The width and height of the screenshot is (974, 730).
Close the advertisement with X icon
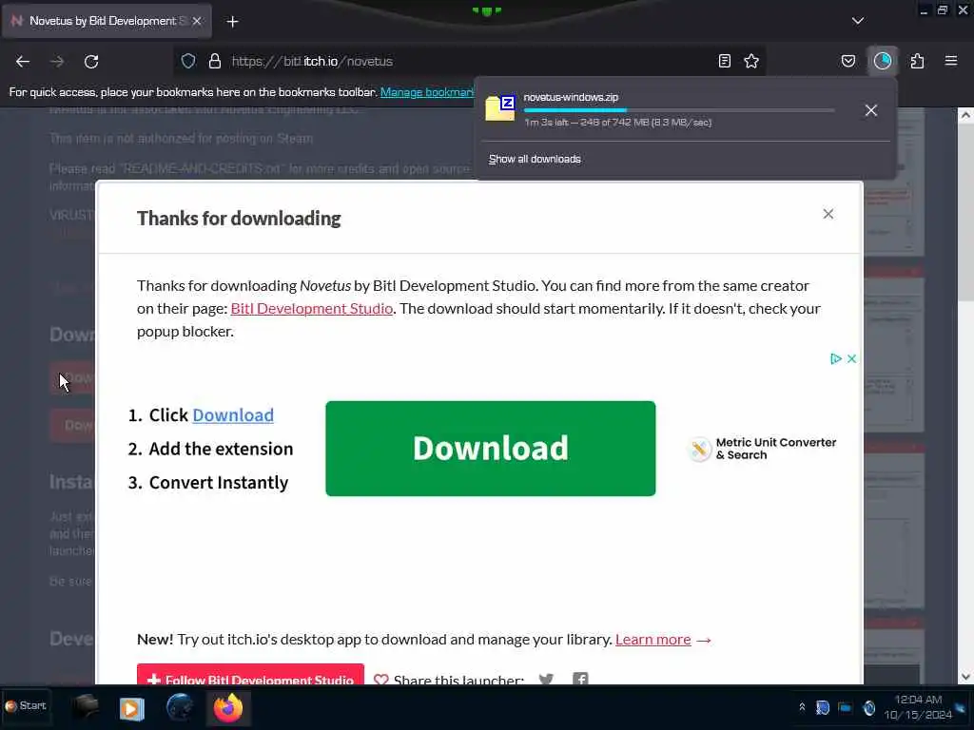(x=851, y=358)
